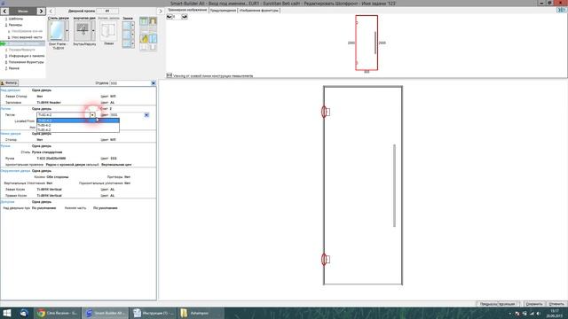Select the left-hand door leaf thumbnail

108,31
